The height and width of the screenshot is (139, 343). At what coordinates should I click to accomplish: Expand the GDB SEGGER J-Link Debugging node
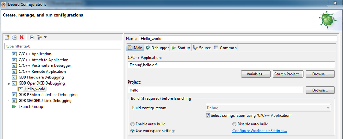tap(9, 101)
